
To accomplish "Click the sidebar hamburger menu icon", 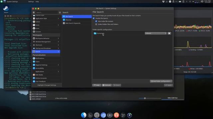I will click(x=34, y=13).
